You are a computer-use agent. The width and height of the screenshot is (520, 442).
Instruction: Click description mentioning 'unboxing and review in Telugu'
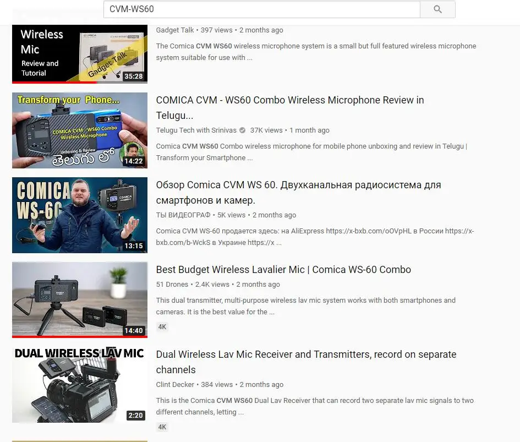pos(311,152)
